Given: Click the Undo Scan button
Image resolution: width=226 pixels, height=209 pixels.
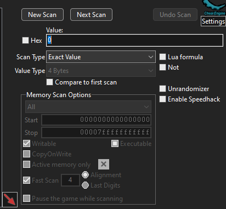Looking at the screenshot, I should (175, 15).
